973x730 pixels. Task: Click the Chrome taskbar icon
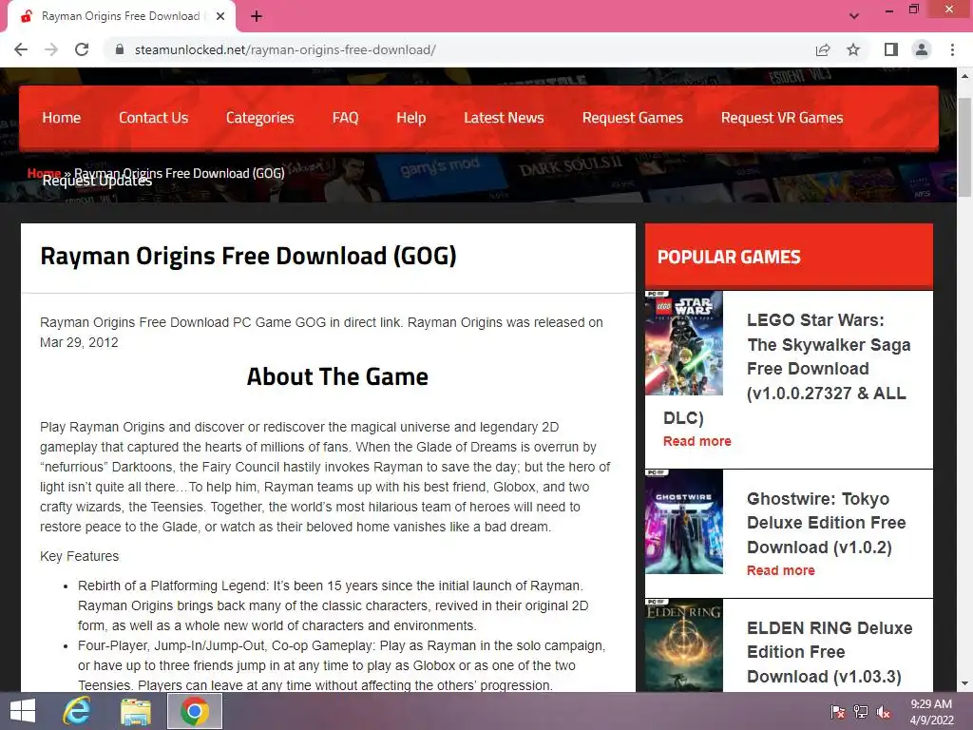point(194,711)
